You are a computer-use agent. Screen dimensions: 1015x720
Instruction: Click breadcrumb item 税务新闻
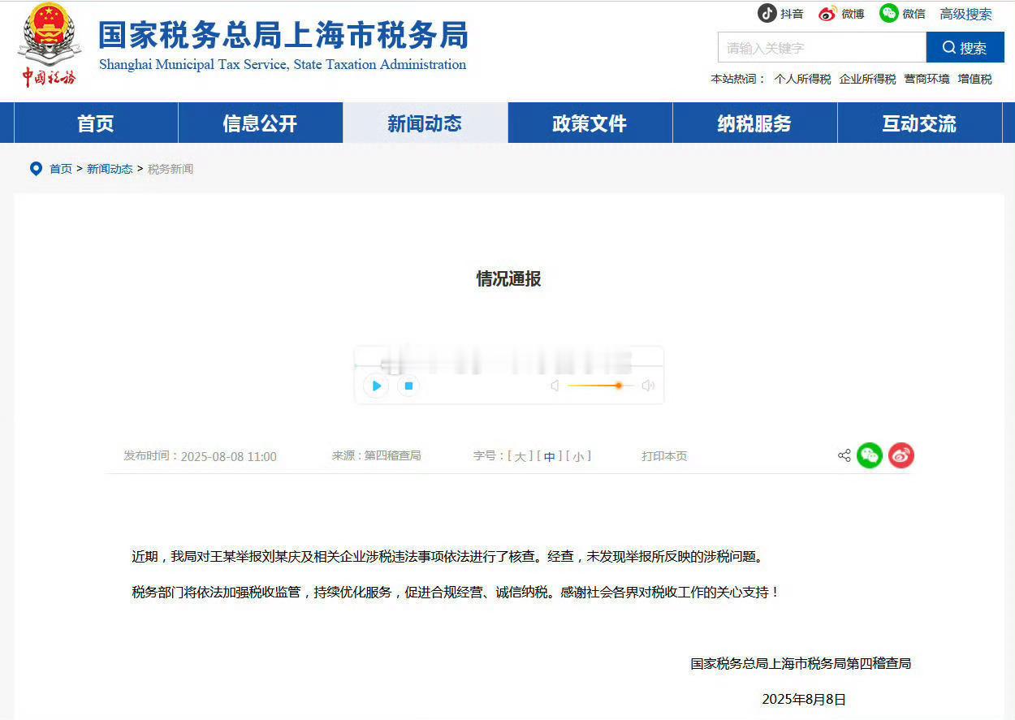click(x=171, y=169)
